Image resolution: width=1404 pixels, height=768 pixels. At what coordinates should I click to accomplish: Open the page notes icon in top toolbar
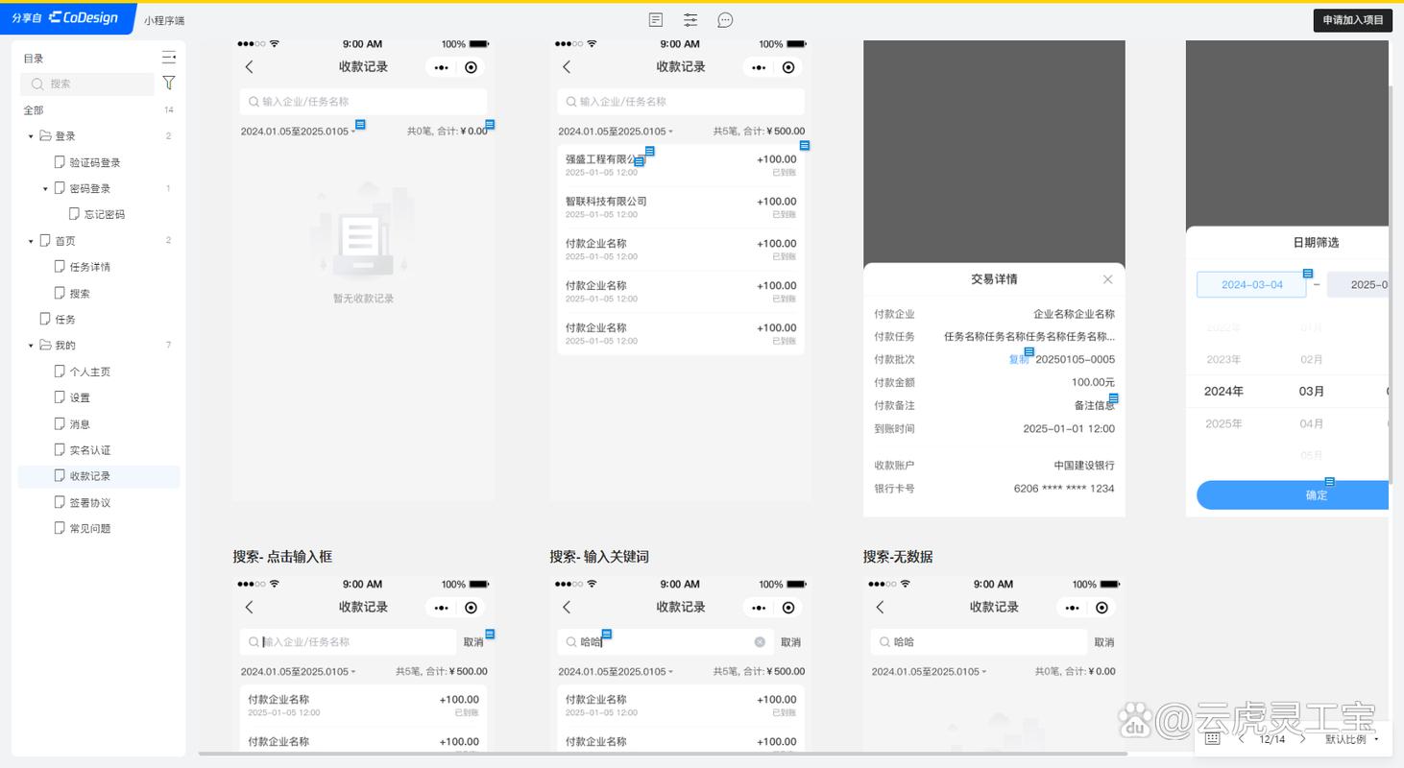point(656,20)
